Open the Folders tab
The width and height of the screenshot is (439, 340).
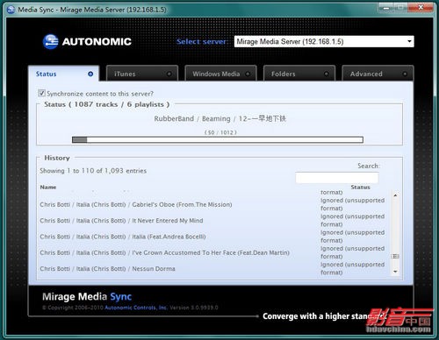(x=299, y=74)
